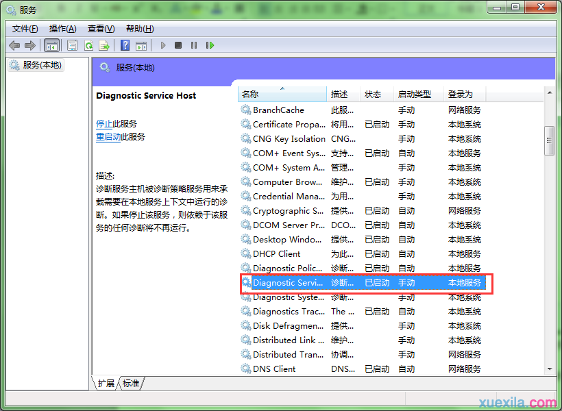Screen dimensions: 562x411
Task: Click the Forward arrow toolbar icon
Action: [30, 45]
